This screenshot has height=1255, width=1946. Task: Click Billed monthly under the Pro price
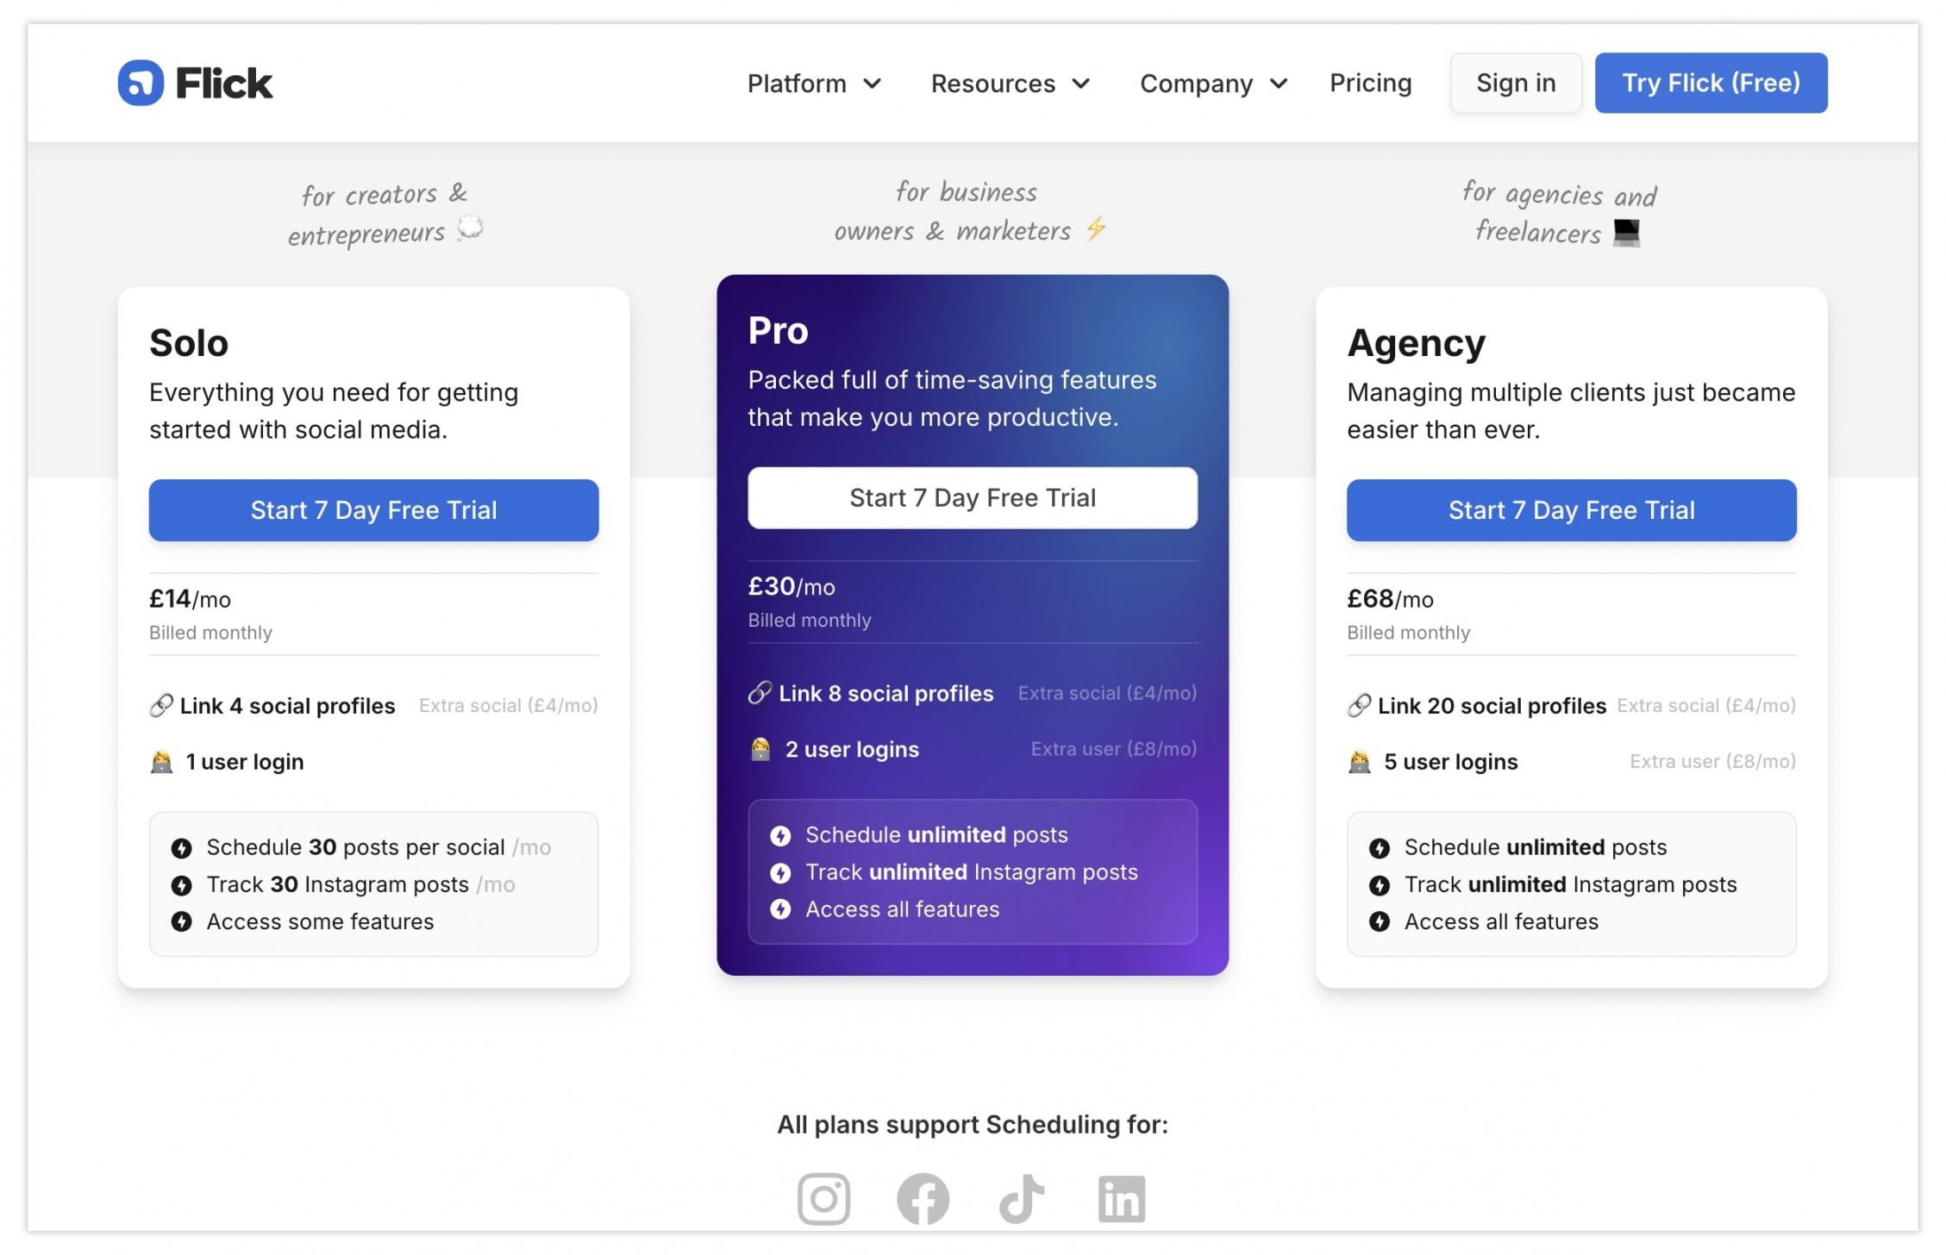pyautogui.click(x=809, y=621)
